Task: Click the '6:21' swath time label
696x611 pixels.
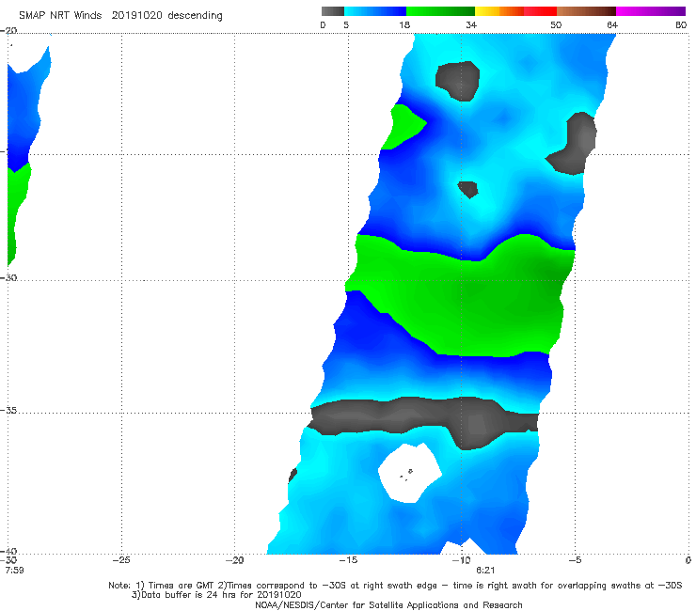Action: (485, 571)
